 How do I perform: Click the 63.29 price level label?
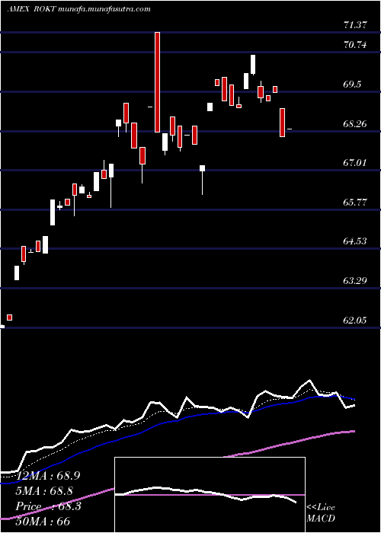point(355,281)
